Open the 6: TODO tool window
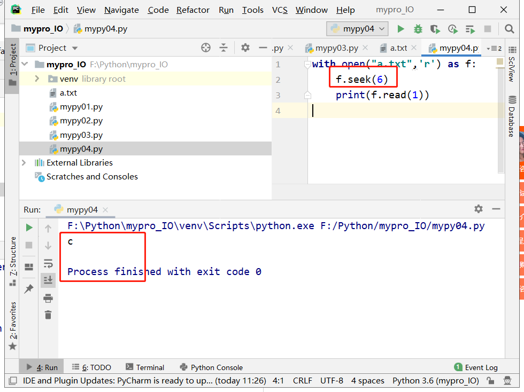The width and height of the screenshot is (524, 392). click(91, 367)
